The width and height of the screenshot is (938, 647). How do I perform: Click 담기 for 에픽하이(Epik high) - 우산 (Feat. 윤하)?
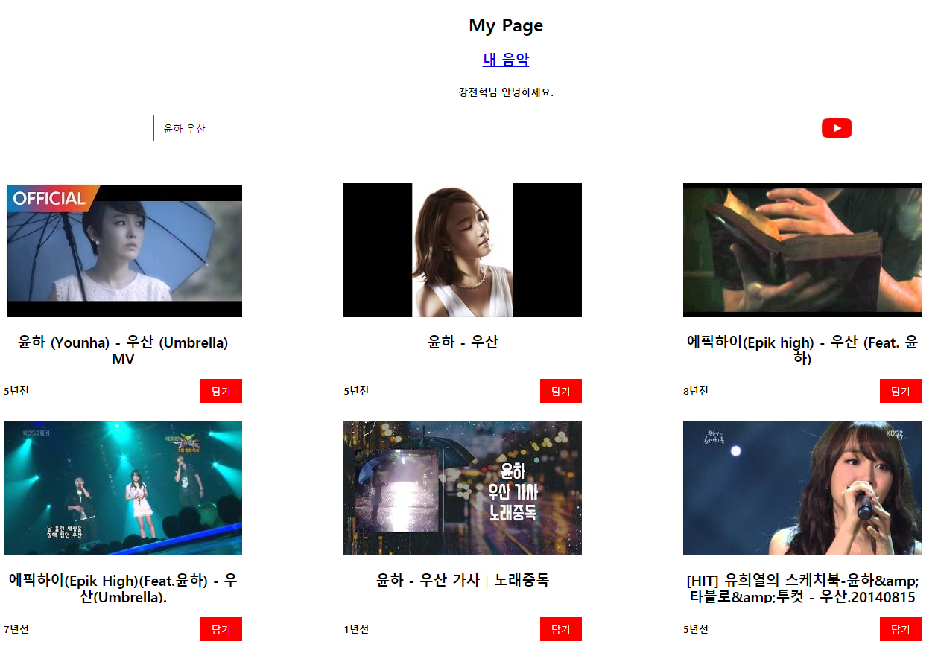point(901,391)
